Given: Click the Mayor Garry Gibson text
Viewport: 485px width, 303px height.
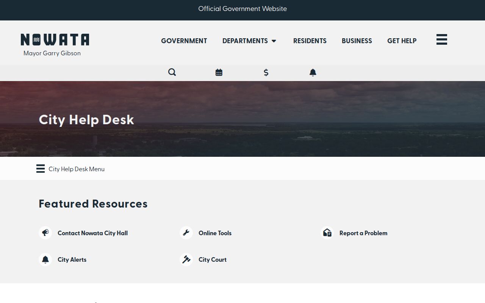Looking at the screenshot, I should pos(52,53).
